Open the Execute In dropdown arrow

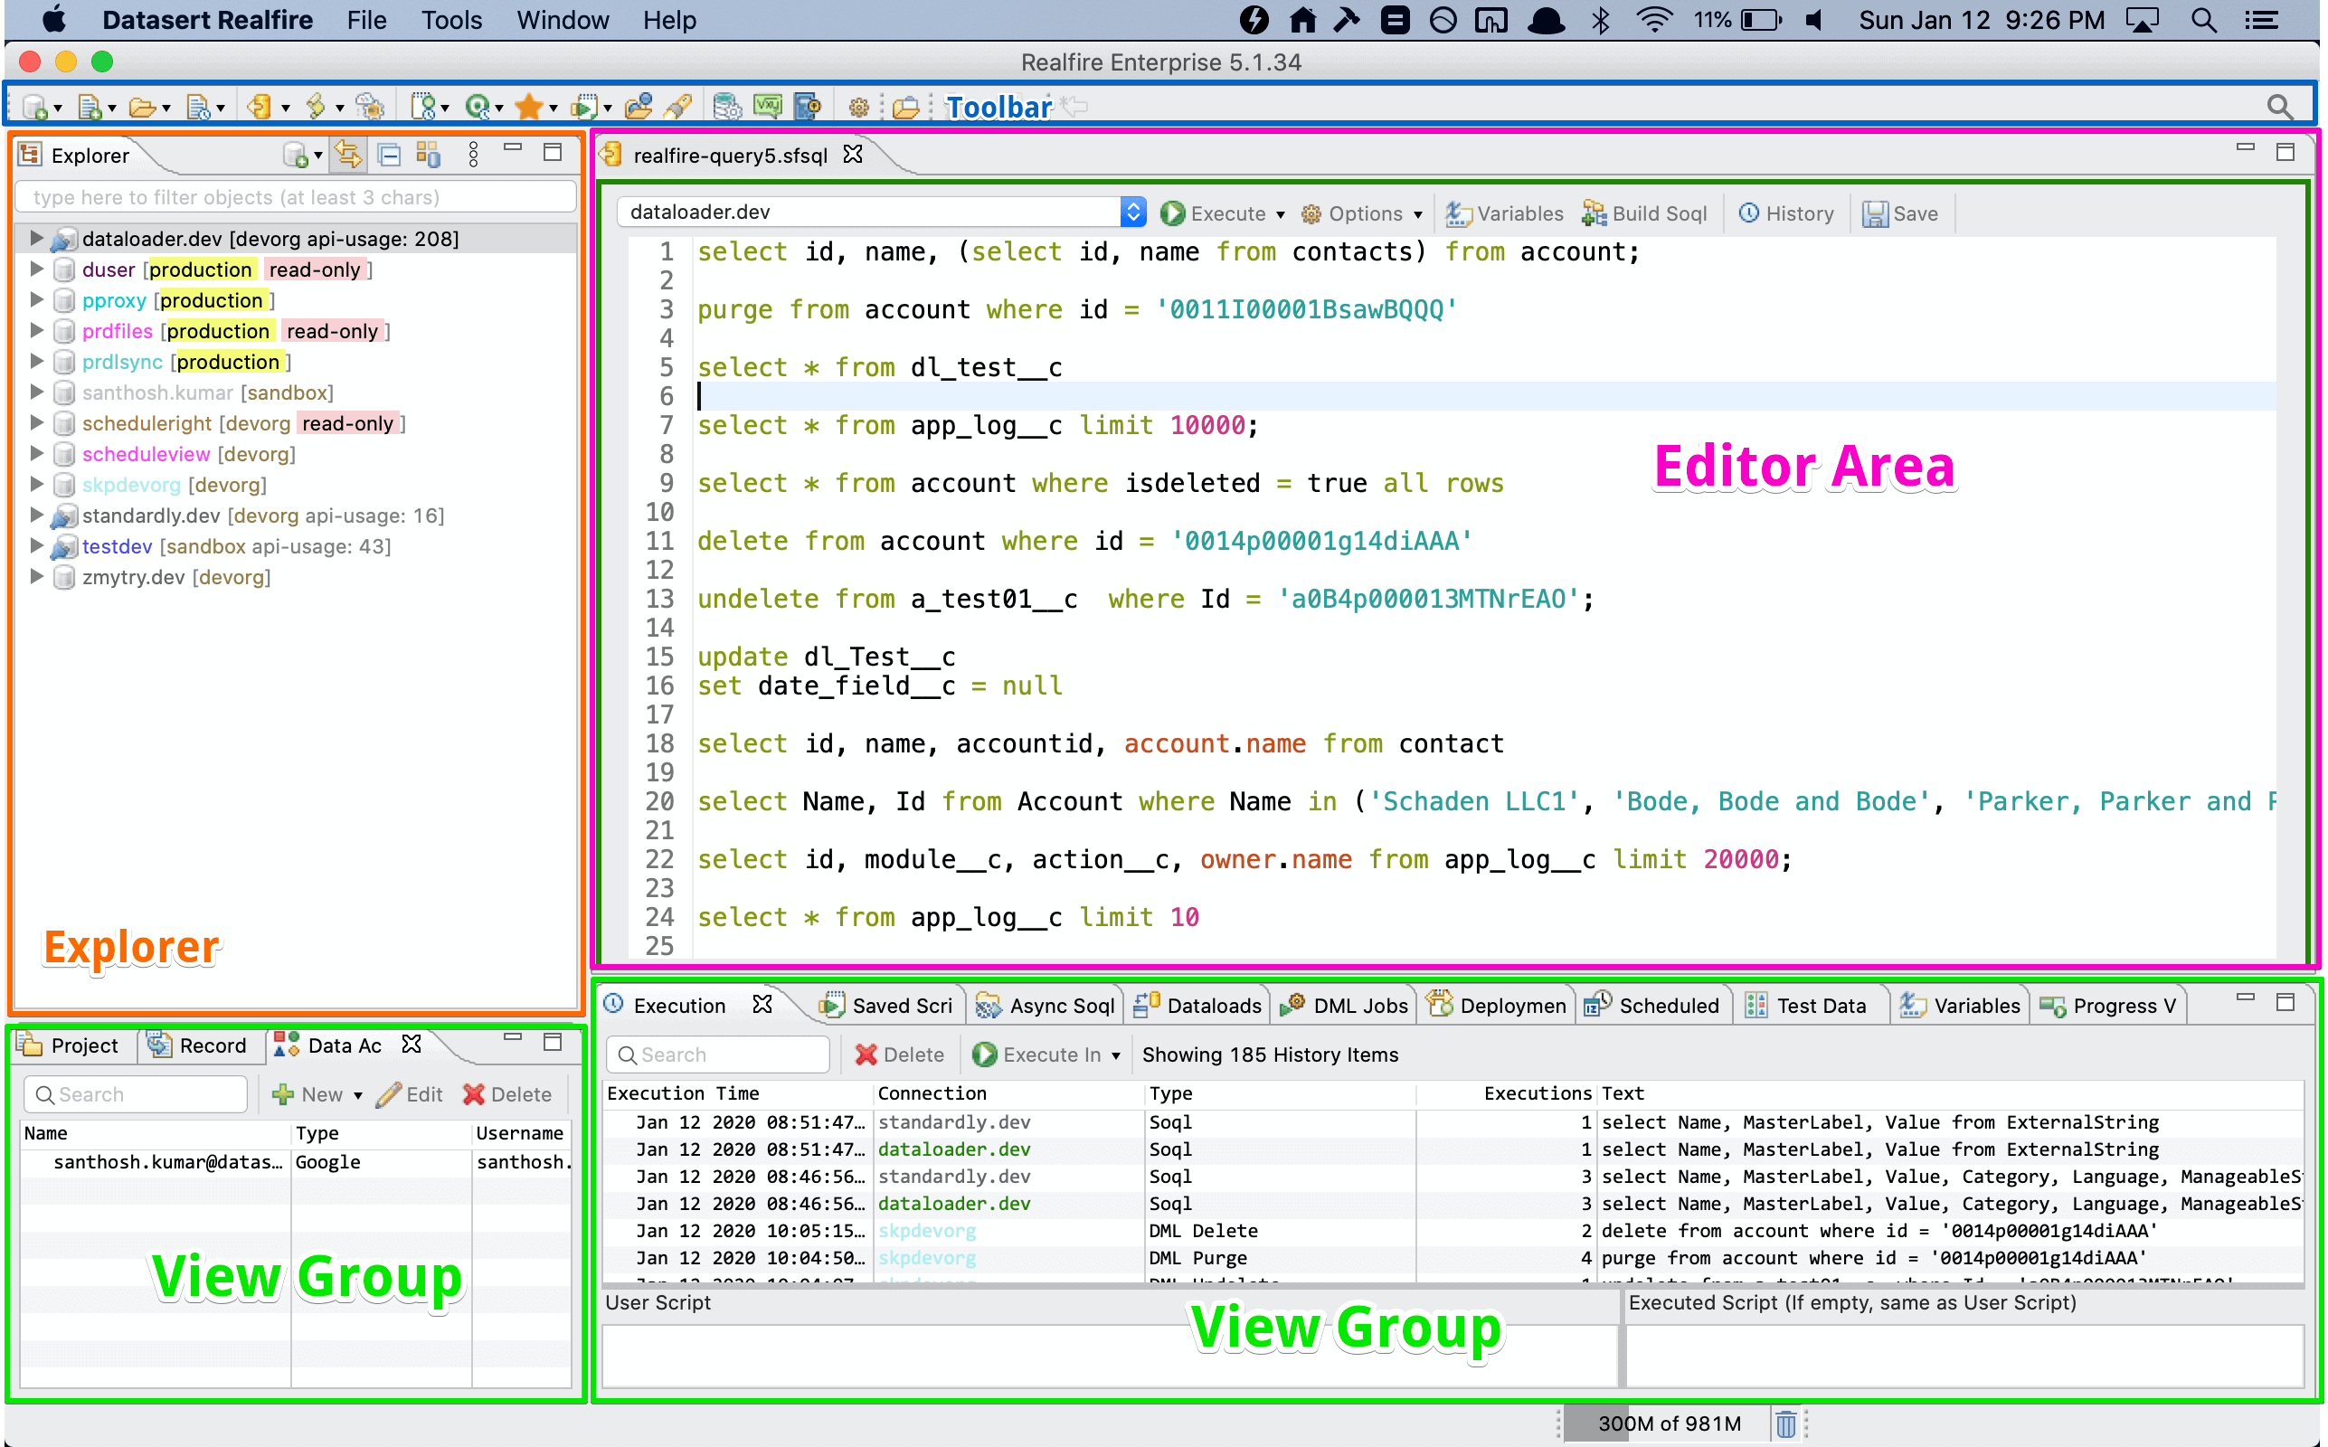(1115, 1055)
